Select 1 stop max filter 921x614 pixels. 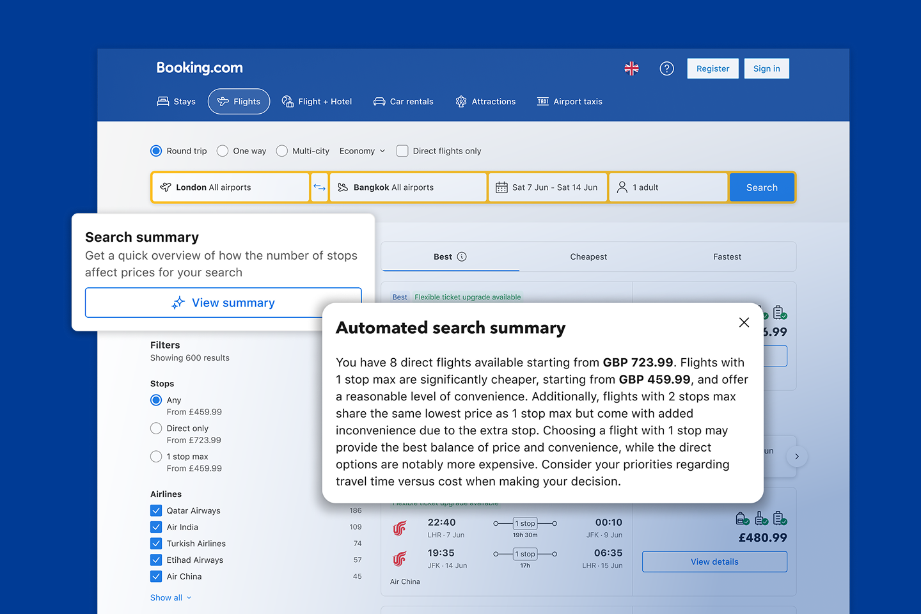[156, 457]
